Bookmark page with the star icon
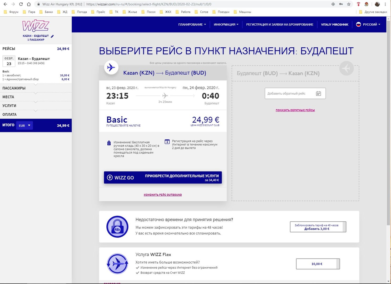Image resolution: width=391 pixels, height=284 pixels. (349, 4)
